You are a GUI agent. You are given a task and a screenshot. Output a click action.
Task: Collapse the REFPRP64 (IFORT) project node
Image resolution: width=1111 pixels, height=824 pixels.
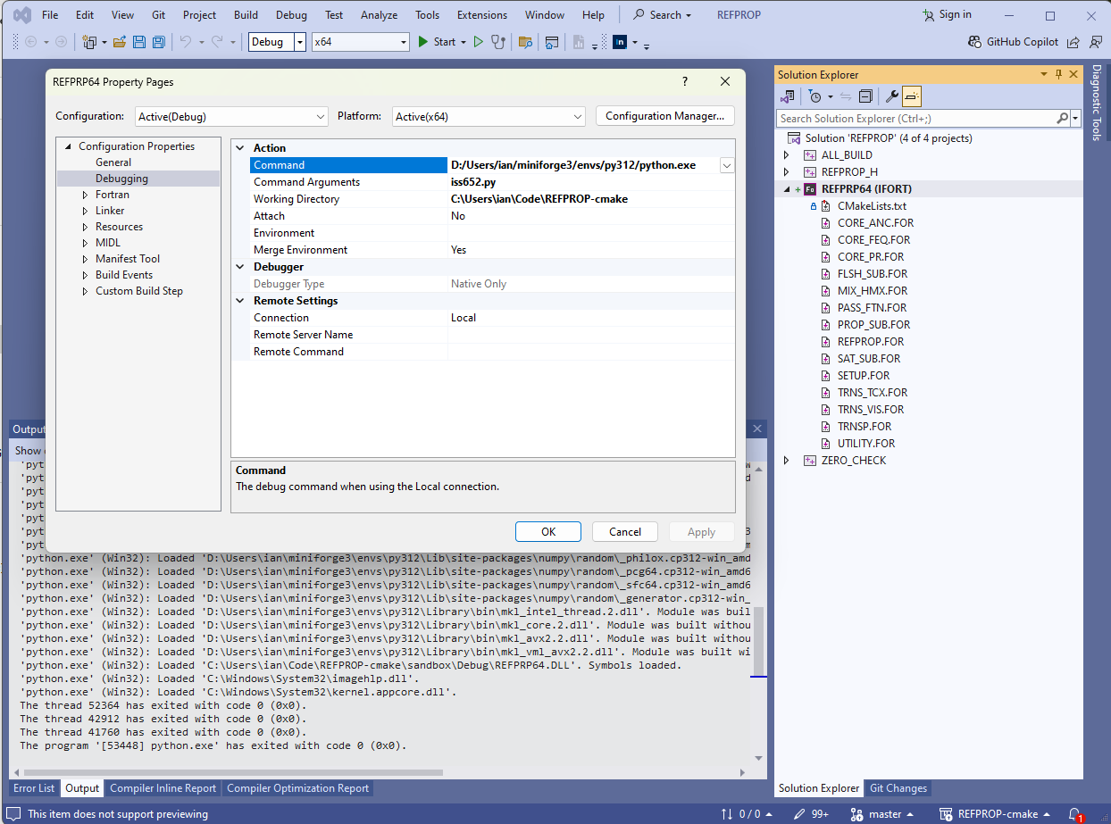tap(786, 189)
